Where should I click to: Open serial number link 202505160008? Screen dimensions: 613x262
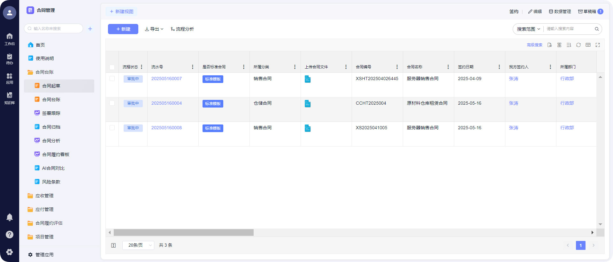click(166, 128)
